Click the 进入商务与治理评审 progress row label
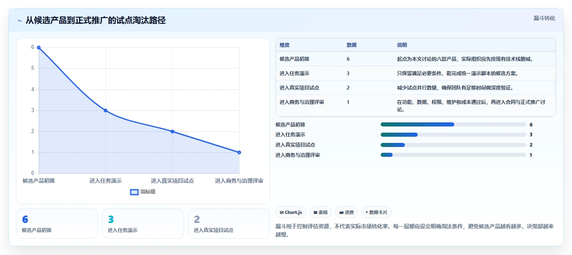The image size is (572, 255). 298,155
